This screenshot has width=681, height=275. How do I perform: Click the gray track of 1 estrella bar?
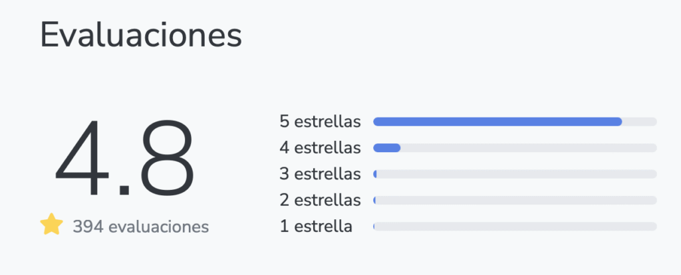(x=517, y=227)
